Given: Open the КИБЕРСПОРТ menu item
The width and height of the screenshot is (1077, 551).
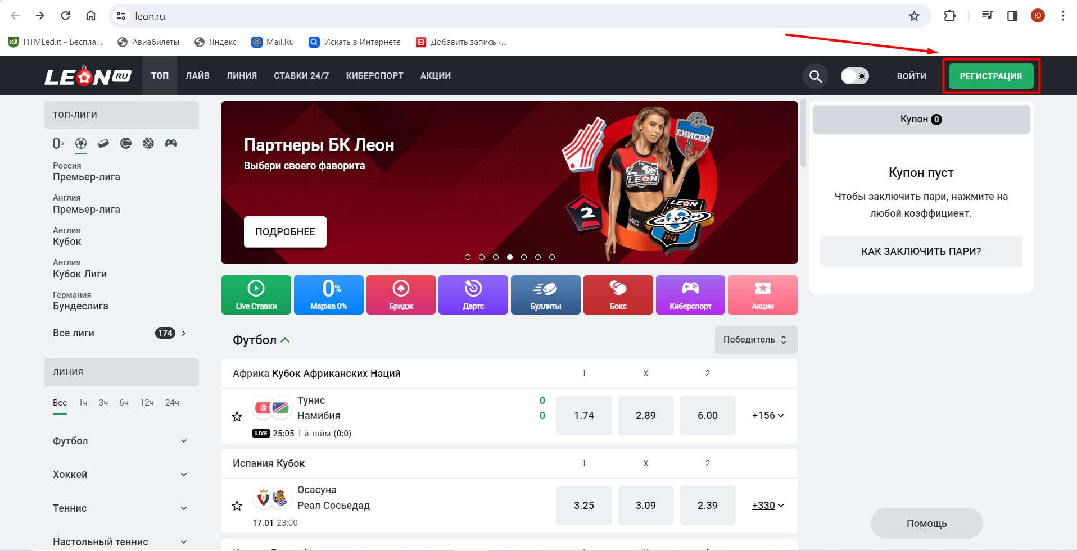Looking at the screenshot, I should tap(374, 76).
